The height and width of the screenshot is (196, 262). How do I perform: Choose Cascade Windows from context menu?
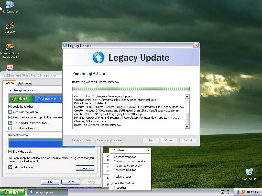point(130,157)
